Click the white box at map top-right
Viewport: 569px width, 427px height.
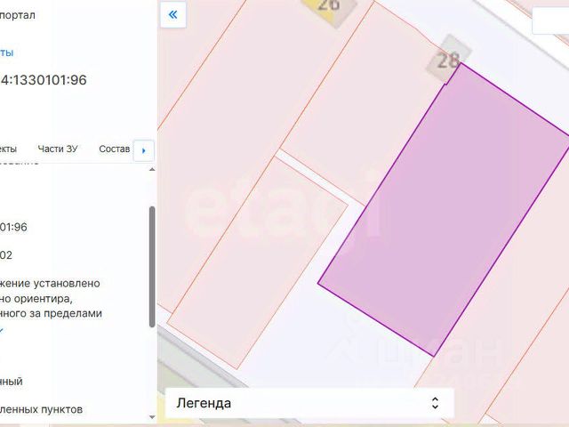click(x=550, y=20)
